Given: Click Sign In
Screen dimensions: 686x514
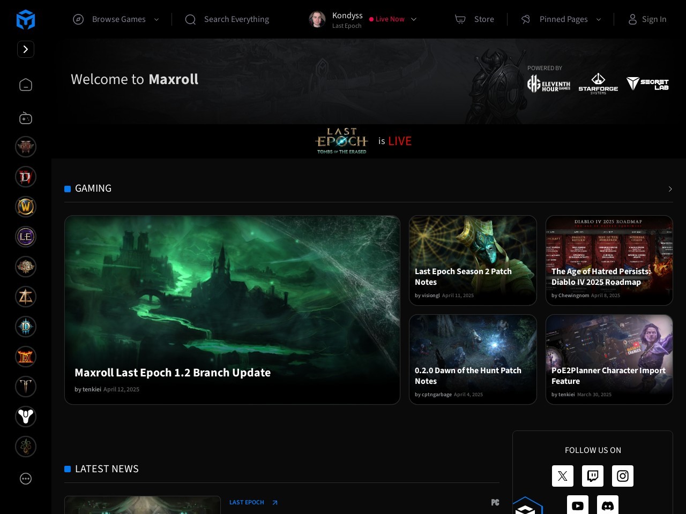Looking at the screenshot, I should [x=654, y=19].
